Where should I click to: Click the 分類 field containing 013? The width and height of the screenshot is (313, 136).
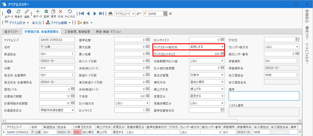click(57, 68)
